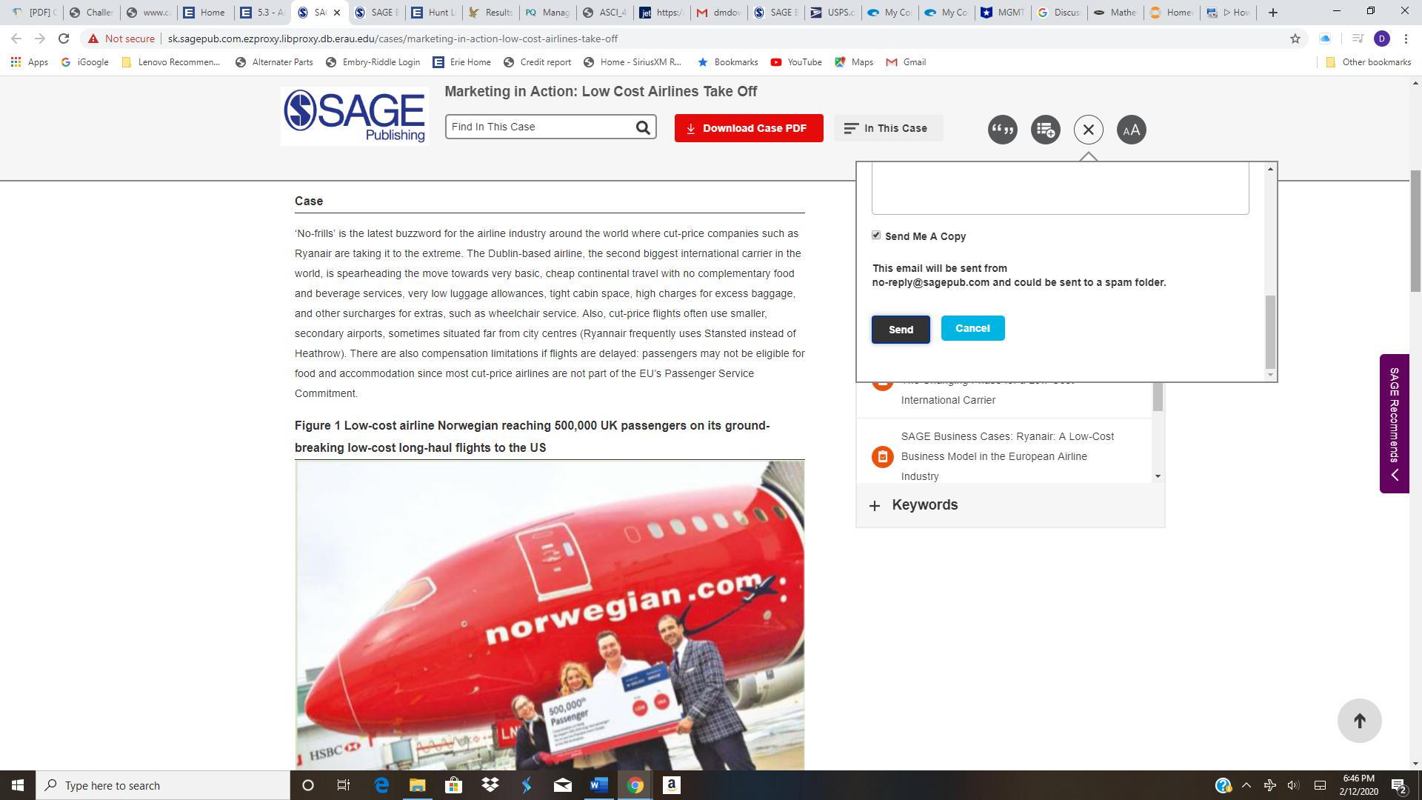Switch to Word in the taskbar

coord(599,785)
